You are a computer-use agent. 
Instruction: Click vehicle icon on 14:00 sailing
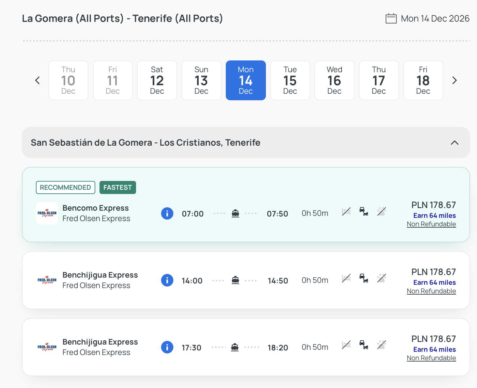click(364, 278)
